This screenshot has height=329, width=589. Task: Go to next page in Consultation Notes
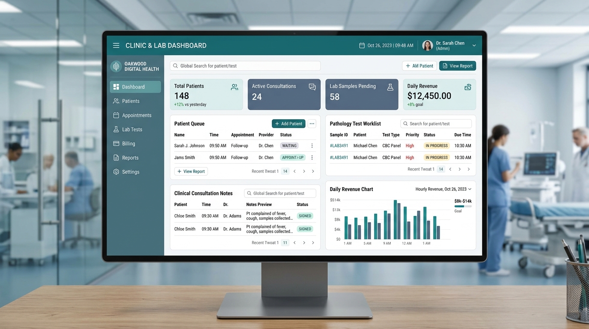[x=304, y=243]
